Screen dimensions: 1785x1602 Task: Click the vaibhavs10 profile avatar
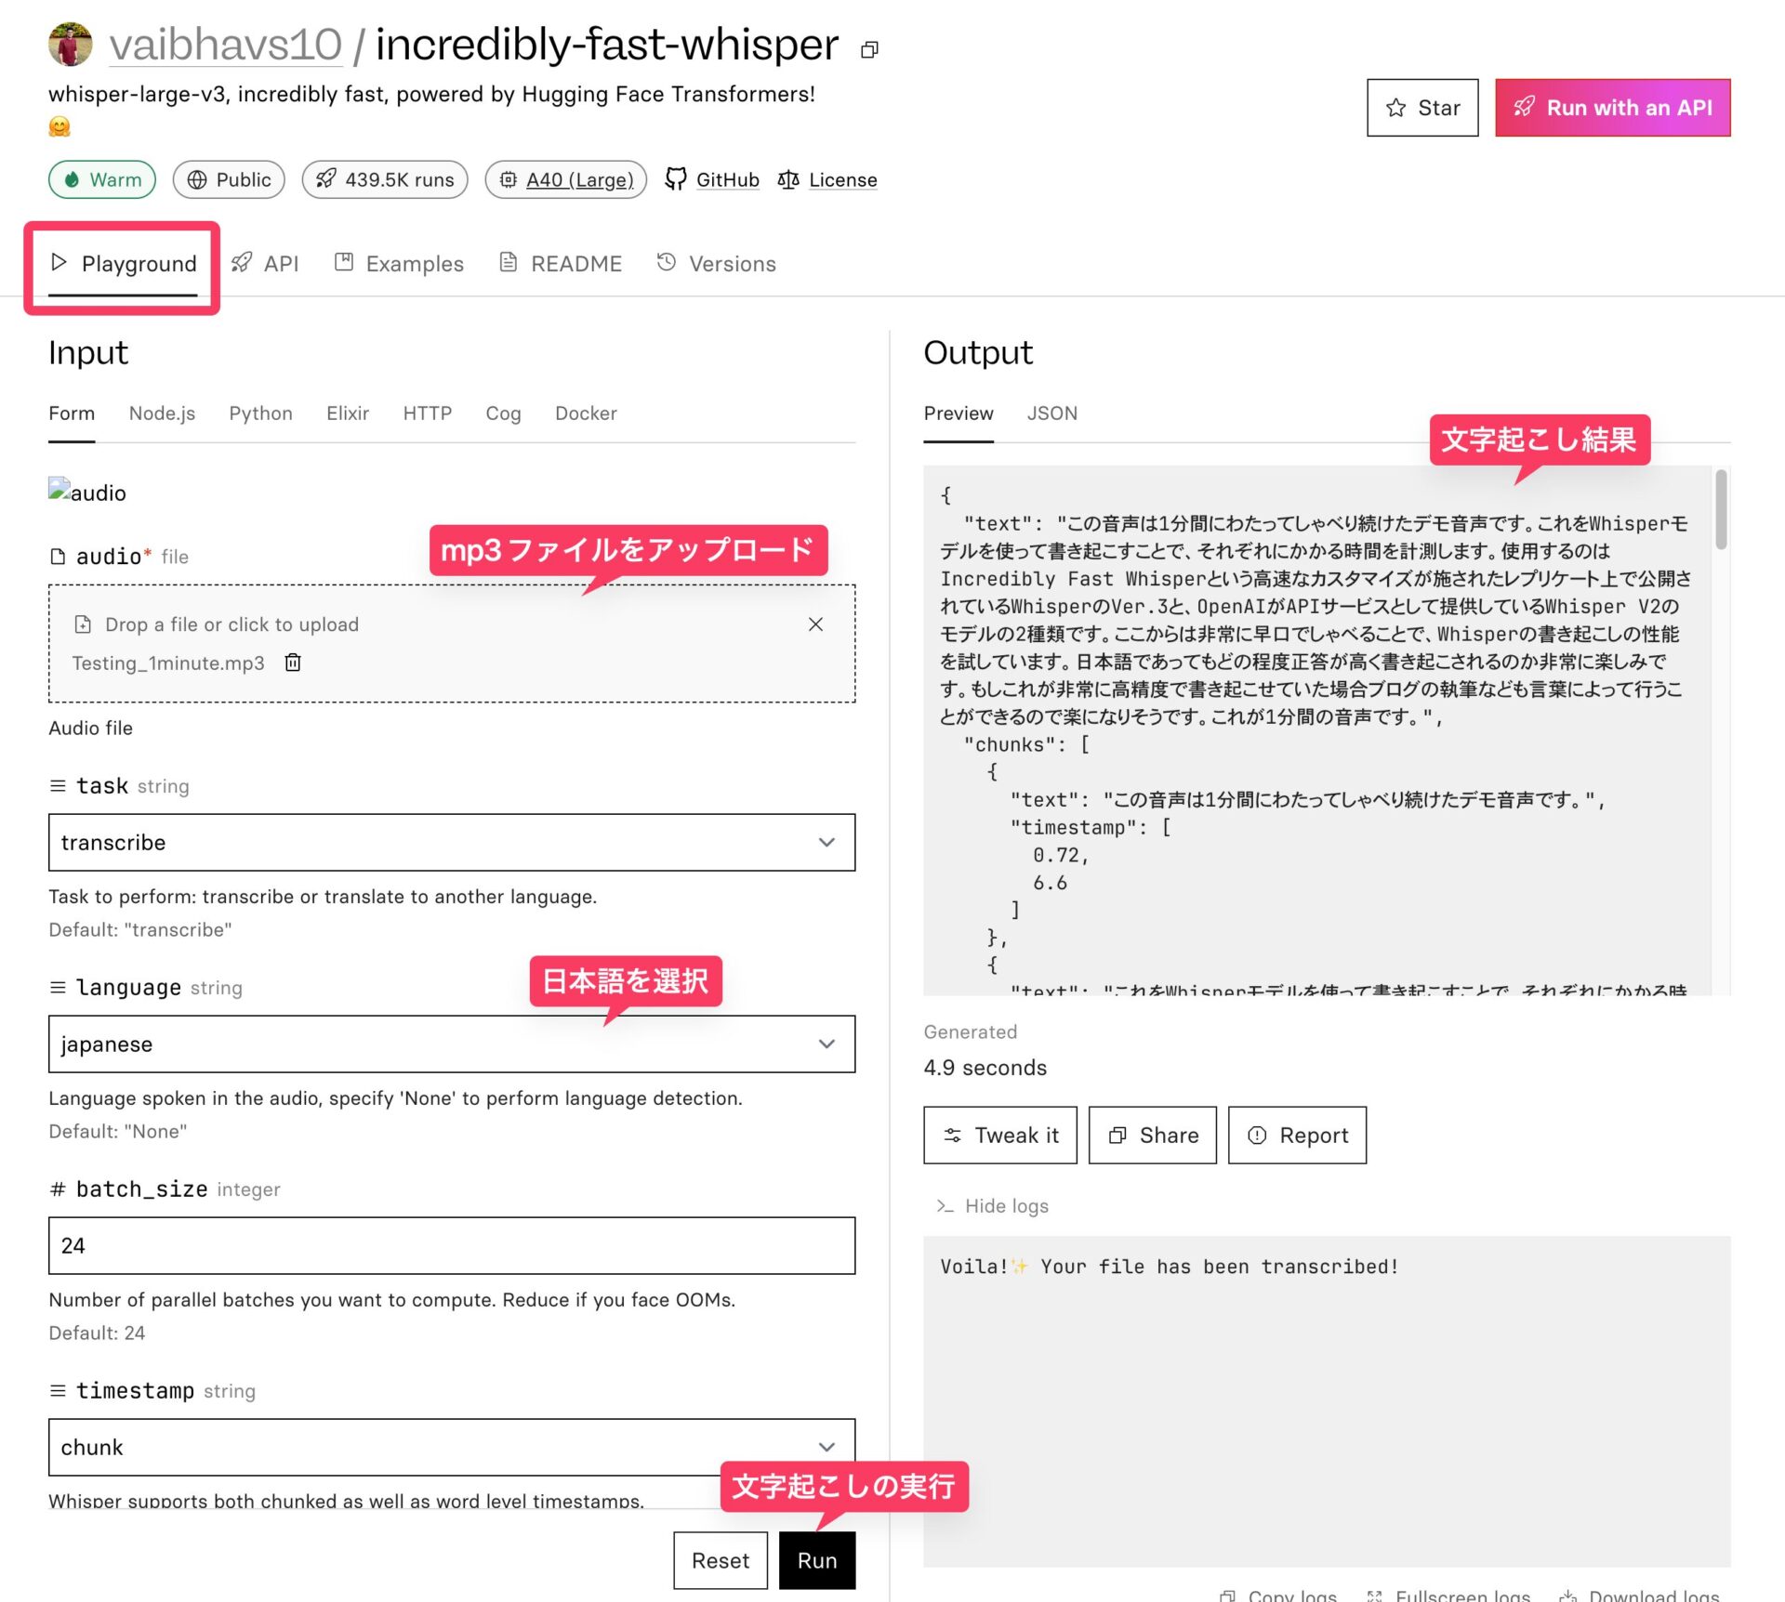pyautogui.click(x=71, y=45)
